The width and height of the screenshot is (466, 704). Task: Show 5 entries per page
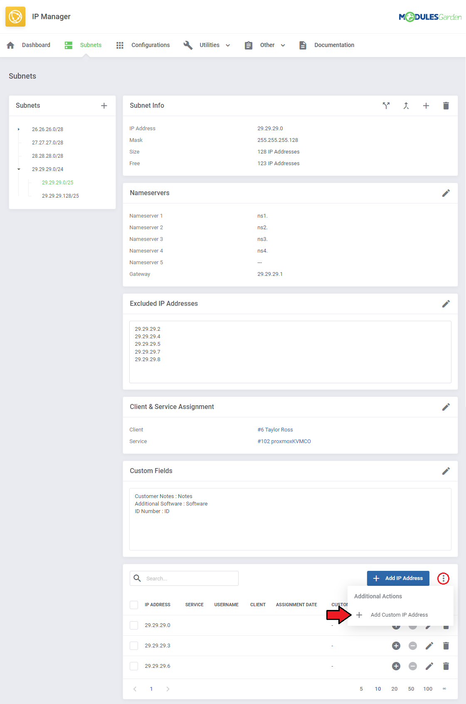(361, 689)
